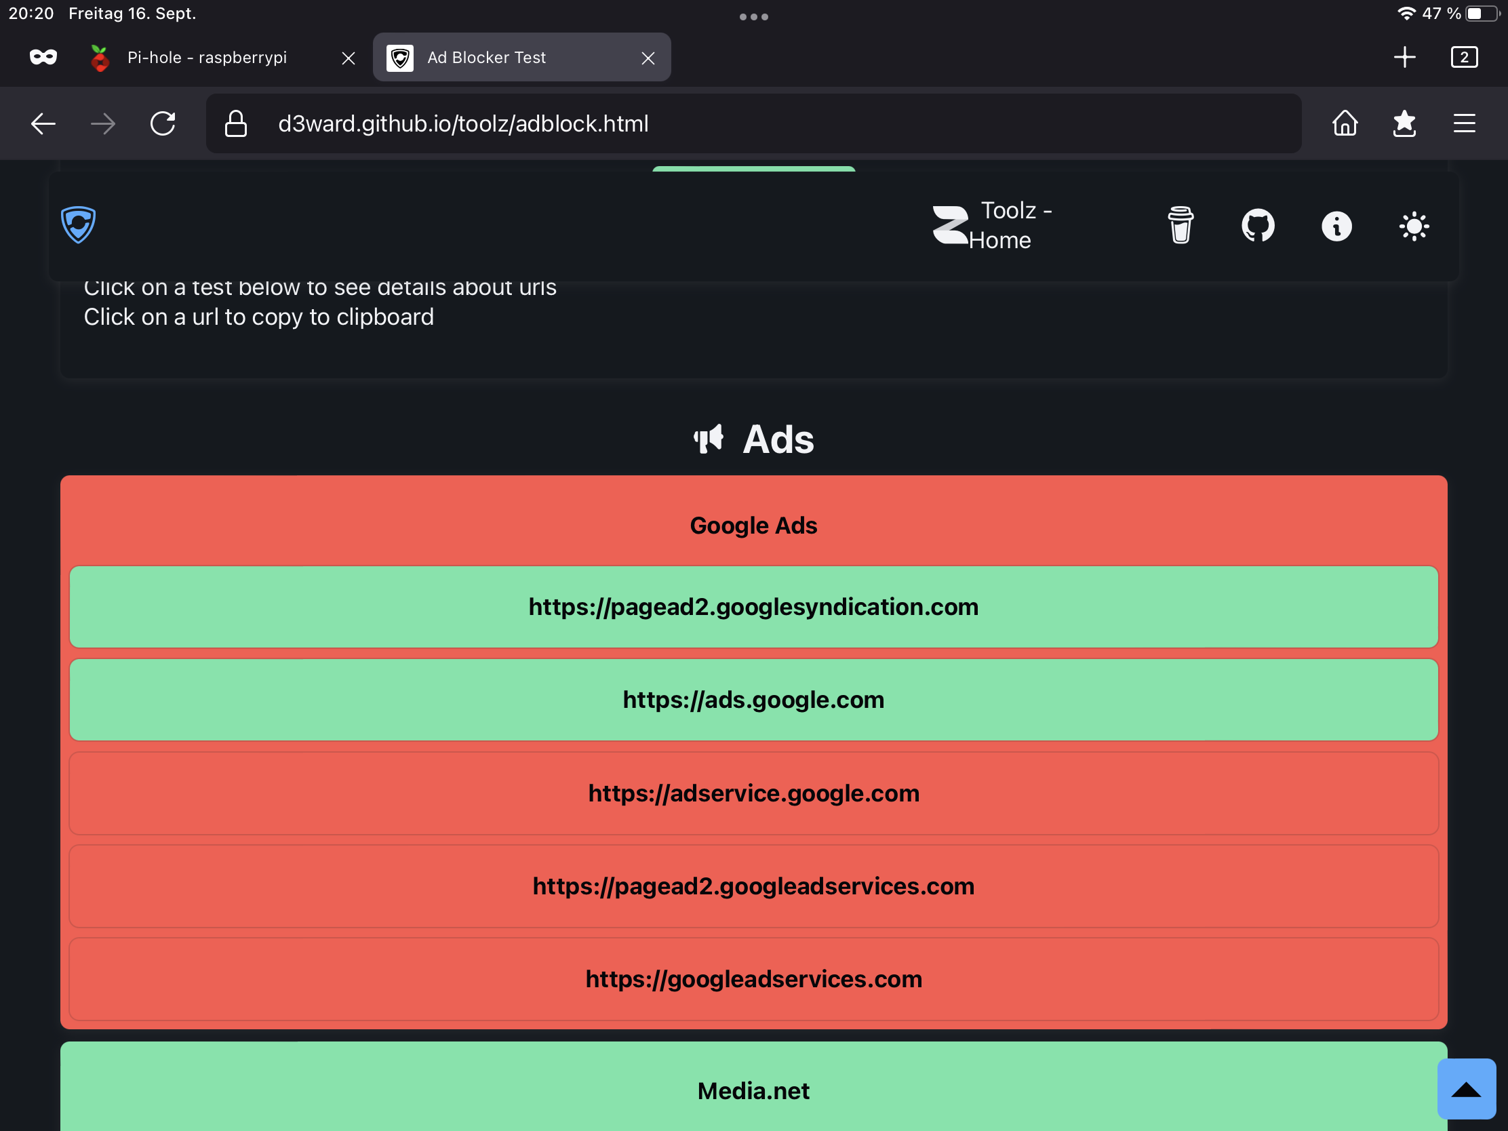Expand the Google Ads test section
This screenshot has width=1508, height=1131.
(753, 525)
